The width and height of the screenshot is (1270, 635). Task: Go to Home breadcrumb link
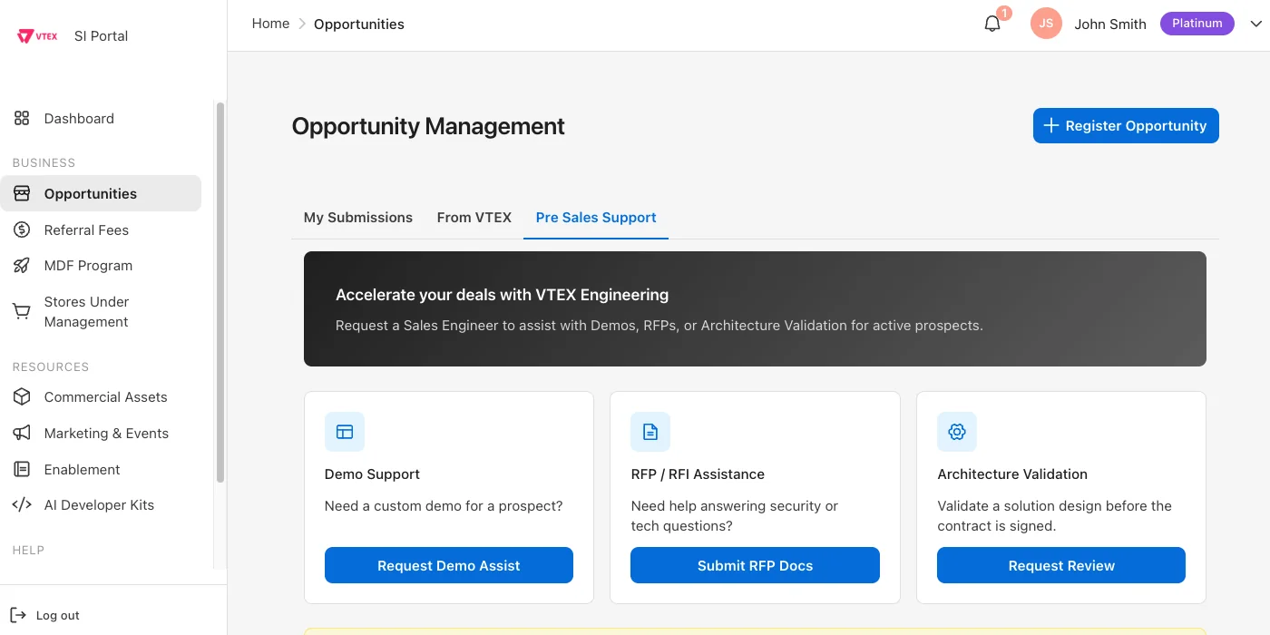[270, 24]
